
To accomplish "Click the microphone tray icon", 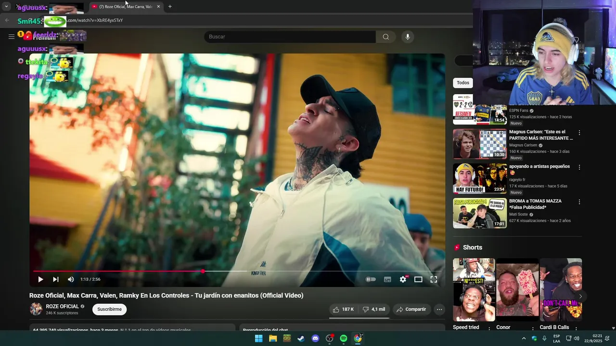I will pos(544,338).
